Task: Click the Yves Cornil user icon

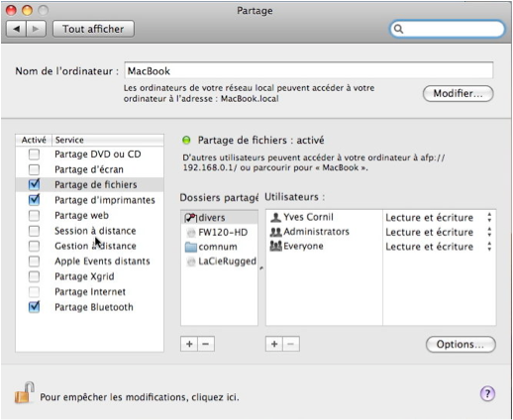Action: click(x=275, y=217)
